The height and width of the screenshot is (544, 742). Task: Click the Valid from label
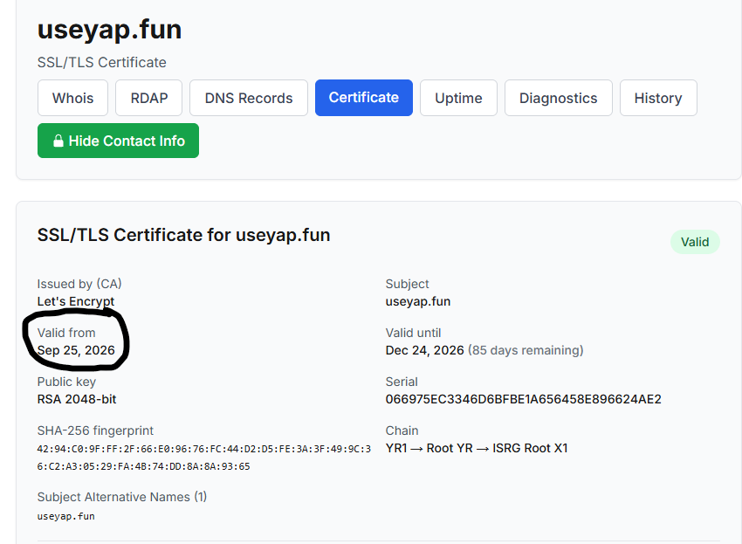point(66,333)
